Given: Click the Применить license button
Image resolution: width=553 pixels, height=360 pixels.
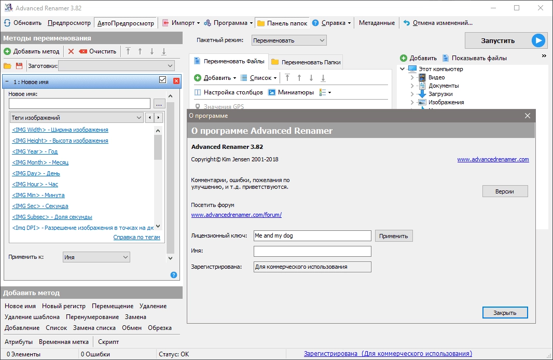Looking at the screenshot, I should coord(394,236).
